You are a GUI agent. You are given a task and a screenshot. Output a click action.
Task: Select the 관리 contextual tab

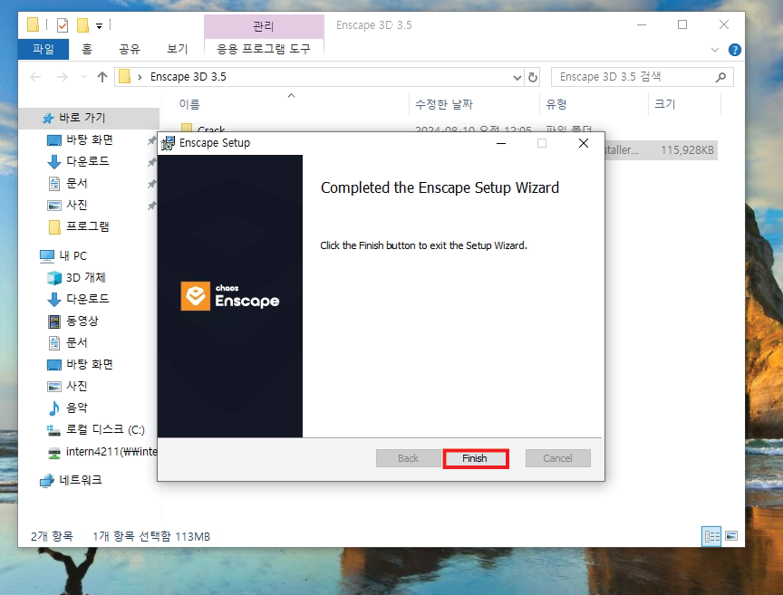click(x=264, y=26)
